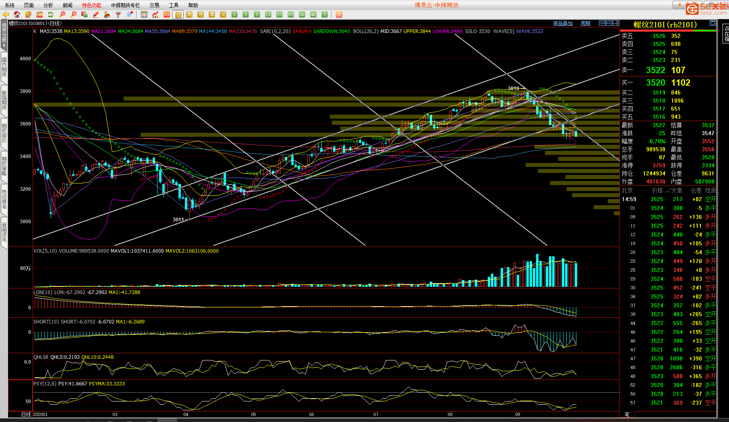Image resolution: width=729 pixels, height=422 pixels.
Task: Open the filter funnel tool
Action: click(x=118, y=14)
